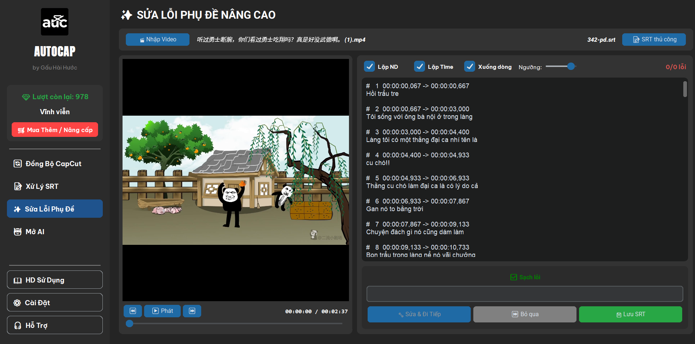Screen dimensions: 695x344
Task: Click the loaded .mp4 video file name
Action: coord(281,40)
